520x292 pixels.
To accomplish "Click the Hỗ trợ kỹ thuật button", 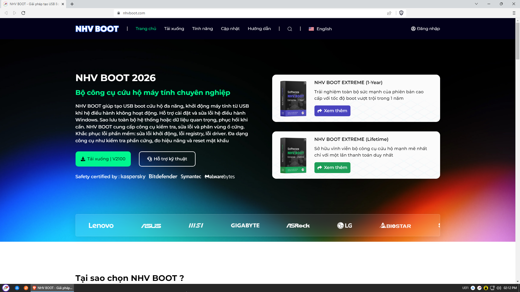I will point(167,159).
